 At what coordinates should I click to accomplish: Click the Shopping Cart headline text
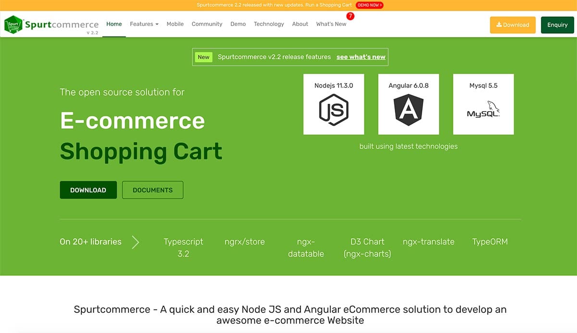click(x=141, y=151)
